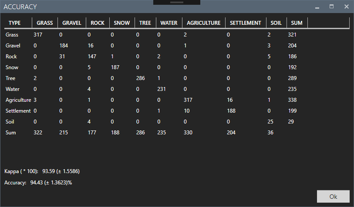Click the SNOW column header
The image size is (354, 207).
point(122,23)
